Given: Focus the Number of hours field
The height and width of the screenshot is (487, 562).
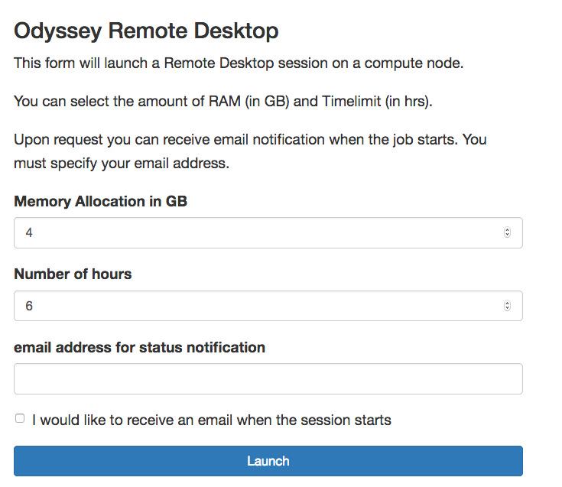Looking at the screenshot, I should point(268,306).
